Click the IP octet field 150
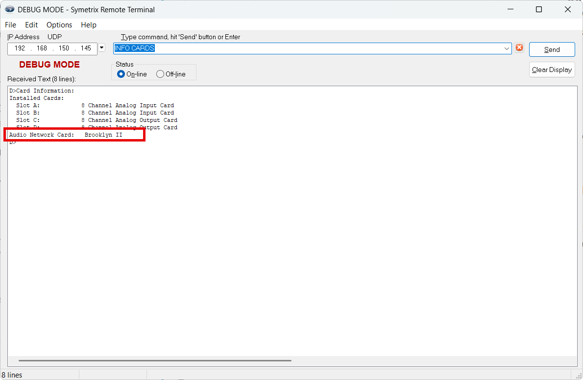583x380 pixels. [x=64, y=48]
